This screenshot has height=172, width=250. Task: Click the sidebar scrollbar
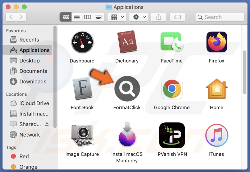point(55,77)
